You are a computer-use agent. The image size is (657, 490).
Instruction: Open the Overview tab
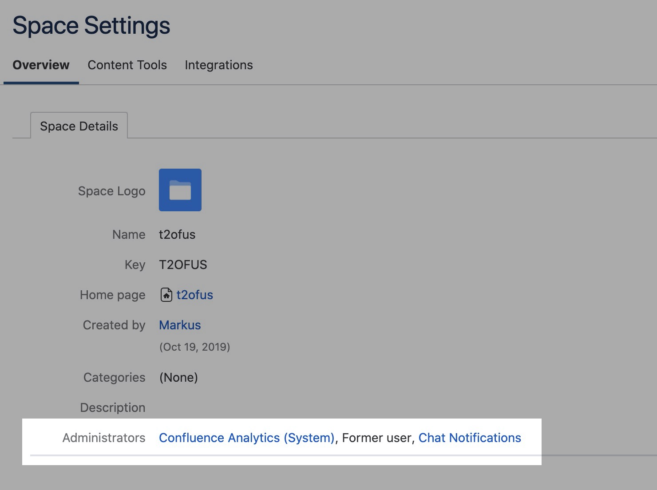click(41, 65)
